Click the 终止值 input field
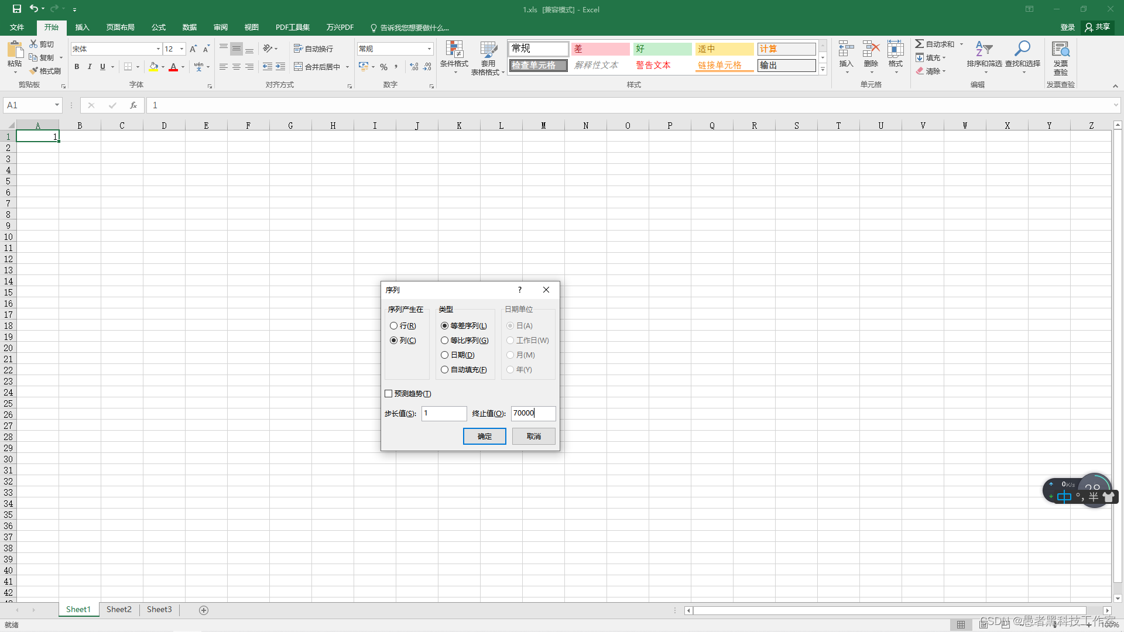 tap(533, 413)
